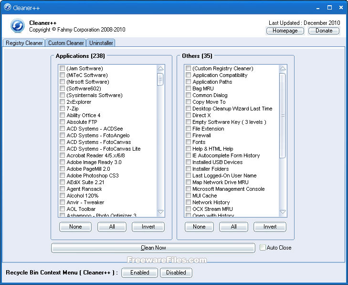348x285 pixels.
Task: Disable Recycle Bin context menu
Action: coord(176,273)
